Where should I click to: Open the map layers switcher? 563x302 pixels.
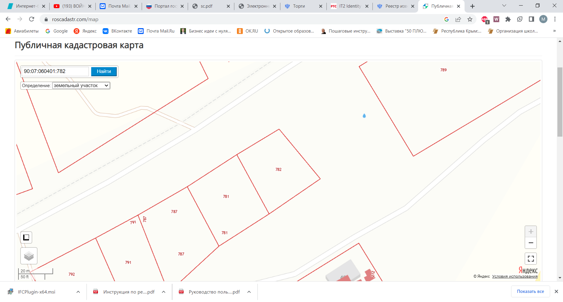(29, 256)
